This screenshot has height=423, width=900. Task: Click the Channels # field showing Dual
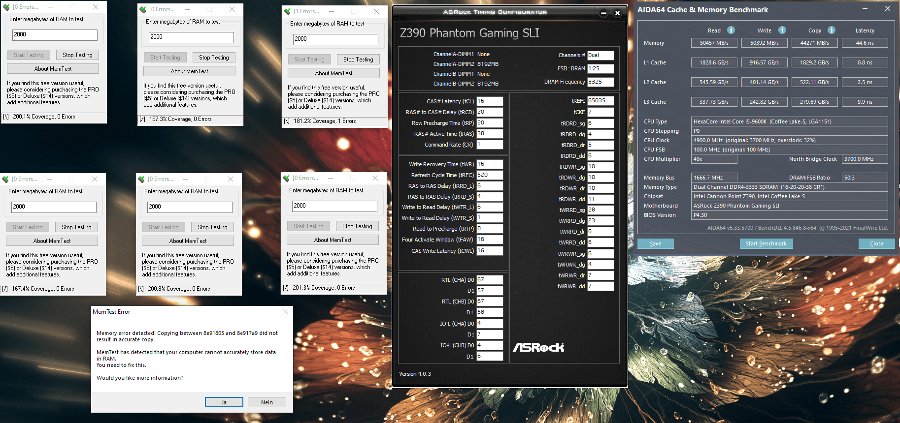[600, 56]
